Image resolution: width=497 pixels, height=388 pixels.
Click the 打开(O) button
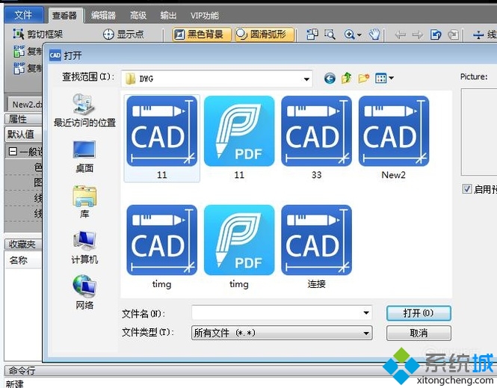pos(419,313)
